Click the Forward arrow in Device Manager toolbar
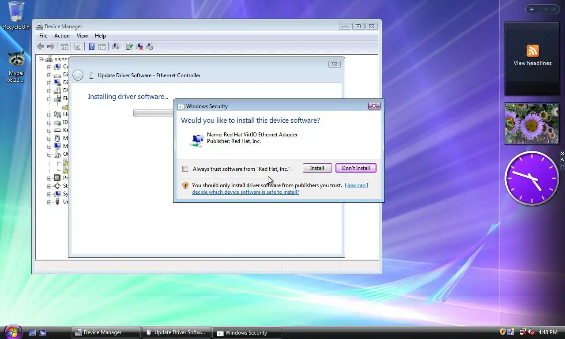Image resolution: width=565 pixels, height=339 pixels. tap(51, 46)
